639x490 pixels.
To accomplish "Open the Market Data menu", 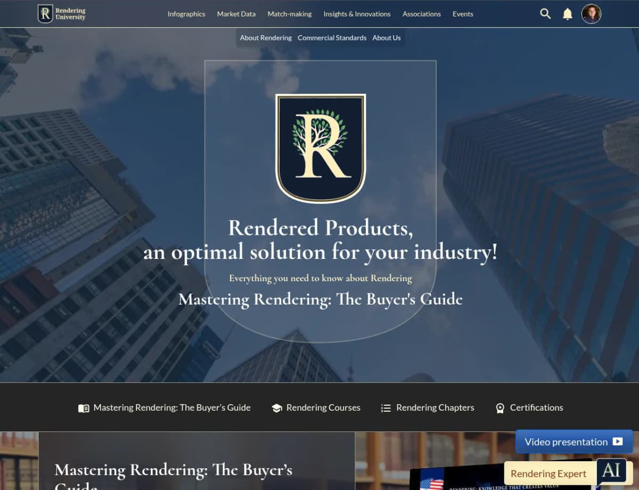I will tap(236, 14).
